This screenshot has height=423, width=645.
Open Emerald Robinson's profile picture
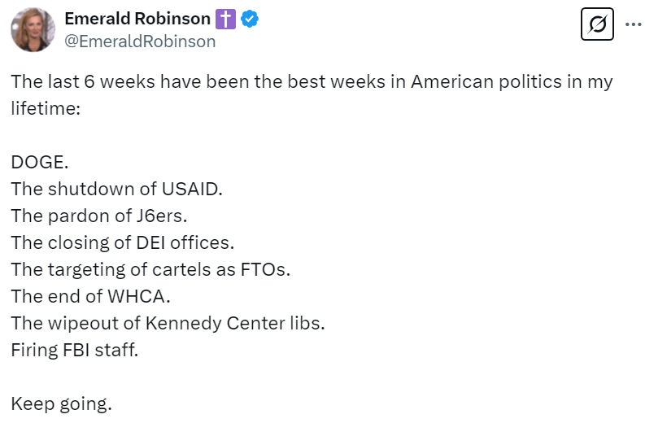click(x=33, y=30)
